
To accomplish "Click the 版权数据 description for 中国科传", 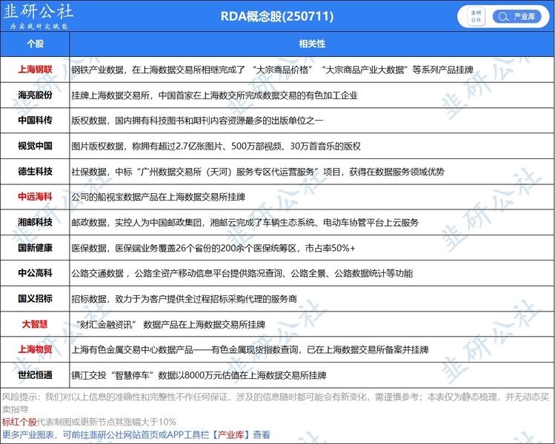I will coord(197,121).
